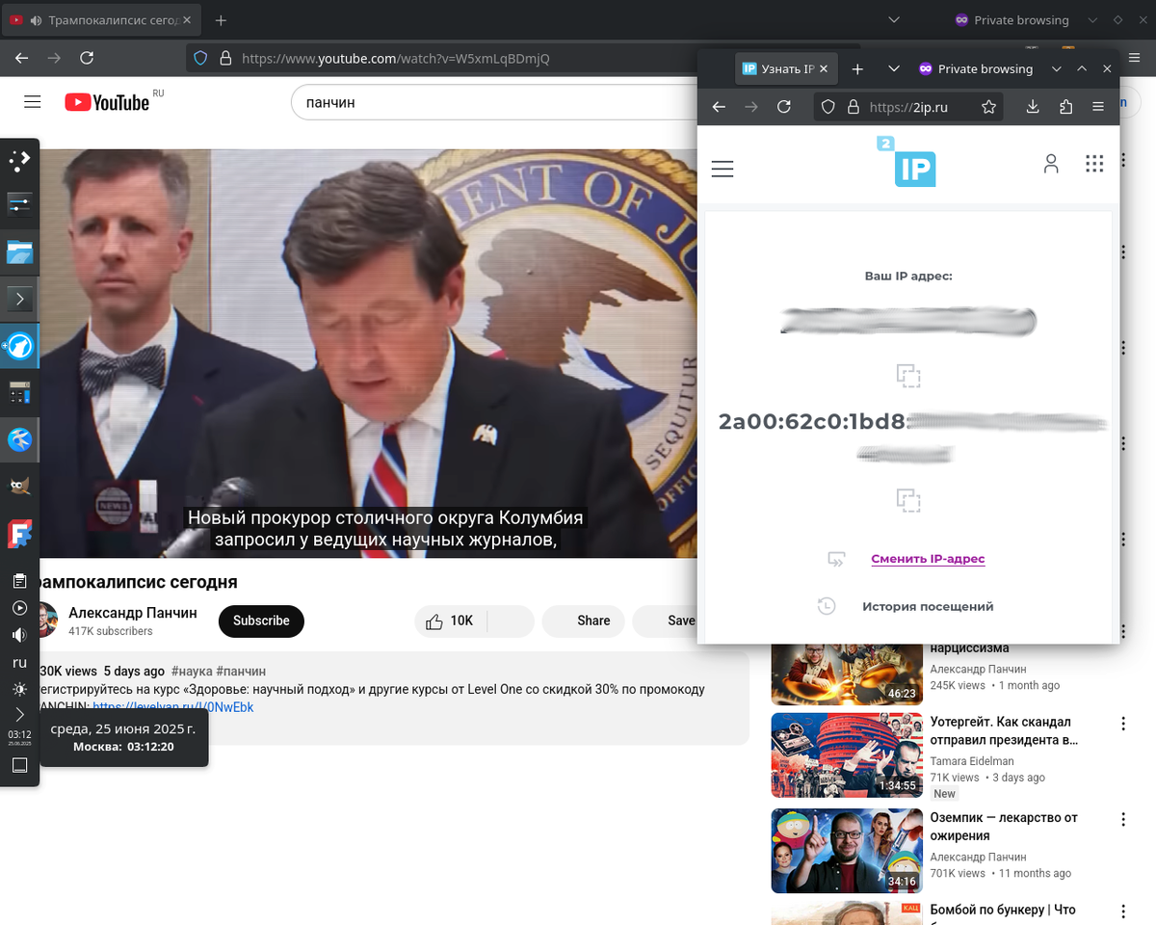Open the file manager folder icon in dock

19,252
